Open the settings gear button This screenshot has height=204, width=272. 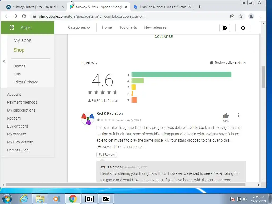tap(243, 28)
